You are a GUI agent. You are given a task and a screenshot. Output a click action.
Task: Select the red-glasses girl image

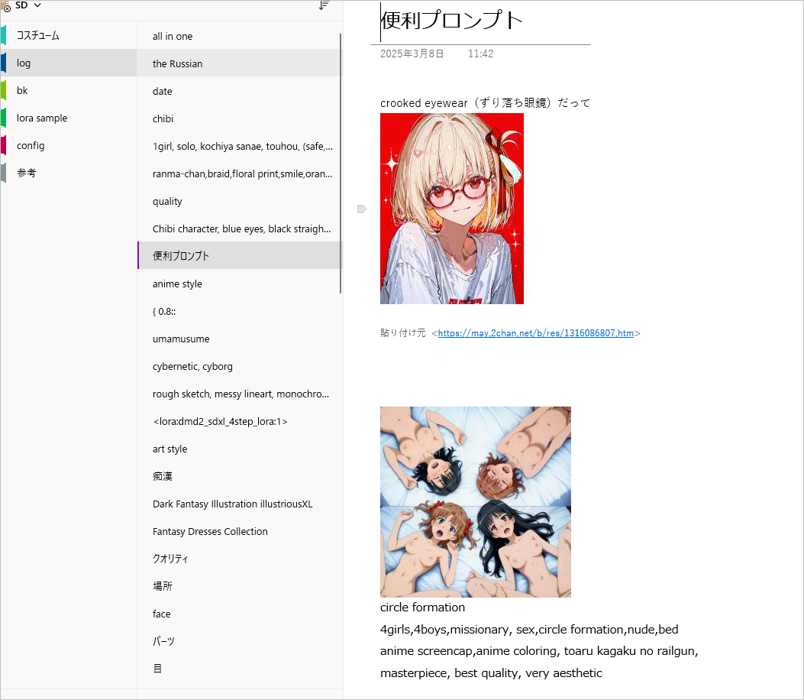click(452, 209)
